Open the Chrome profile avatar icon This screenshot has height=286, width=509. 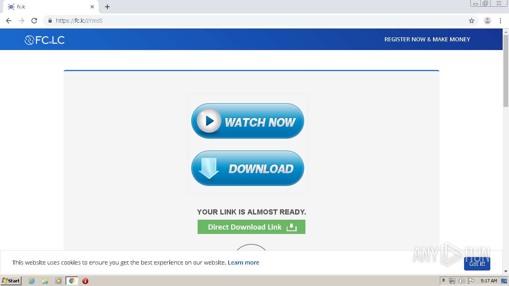pos(488,21)
